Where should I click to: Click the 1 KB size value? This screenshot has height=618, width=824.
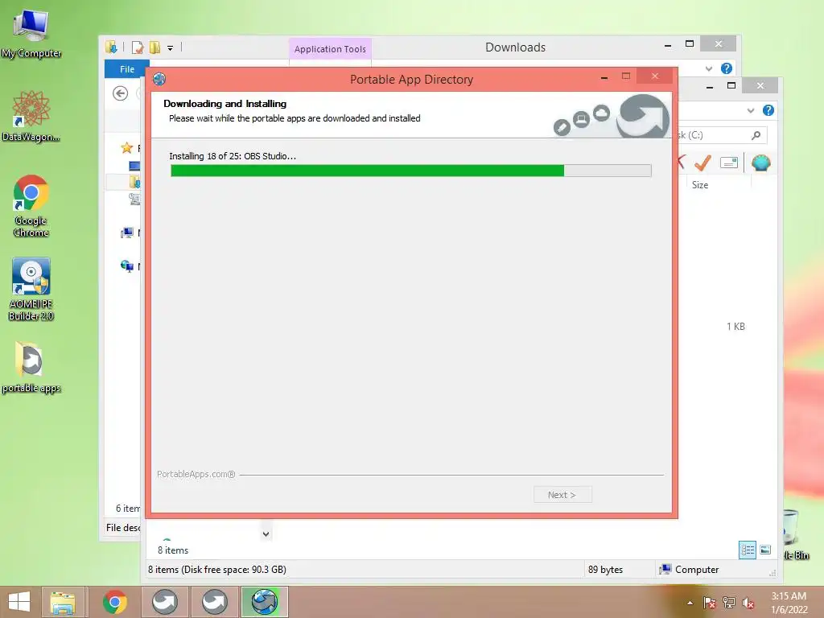735,327
